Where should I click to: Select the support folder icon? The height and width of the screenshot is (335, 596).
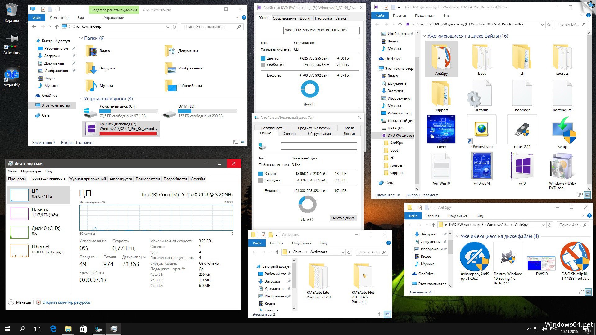(441, 96)
